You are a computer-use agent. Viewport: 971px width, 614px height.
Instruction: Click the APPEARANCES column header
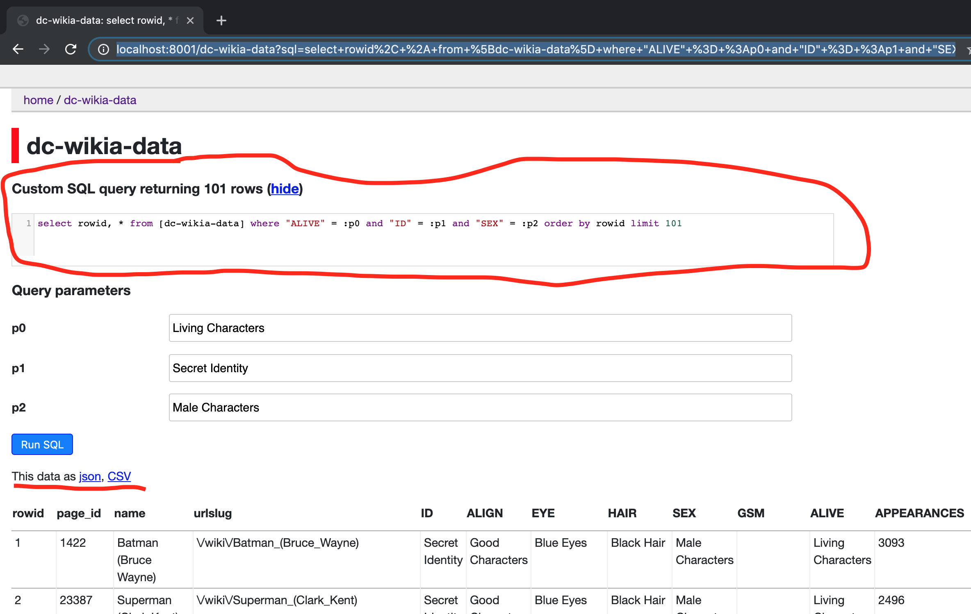(919, 513)
